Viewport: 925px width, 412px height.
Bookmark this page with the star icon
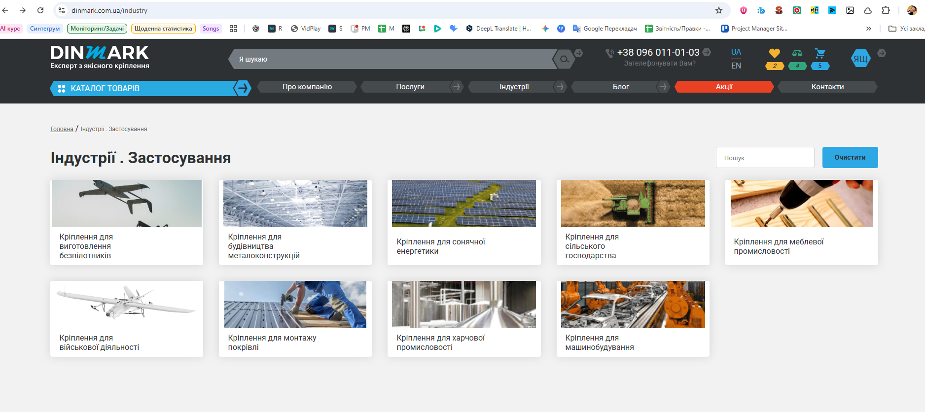point(719,10)
